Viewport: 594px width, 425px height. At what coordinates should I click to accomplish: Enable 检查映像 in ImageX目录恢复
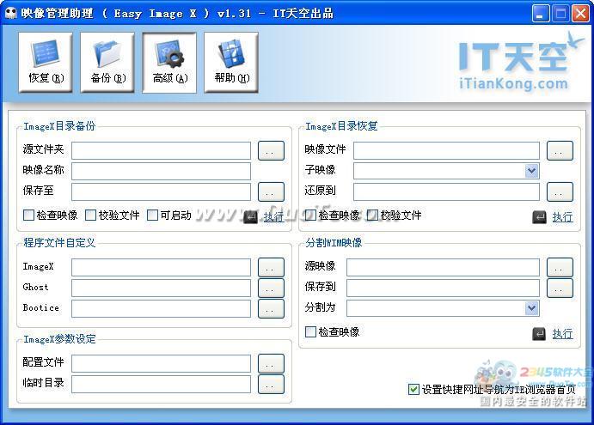[x=310, y=216]
